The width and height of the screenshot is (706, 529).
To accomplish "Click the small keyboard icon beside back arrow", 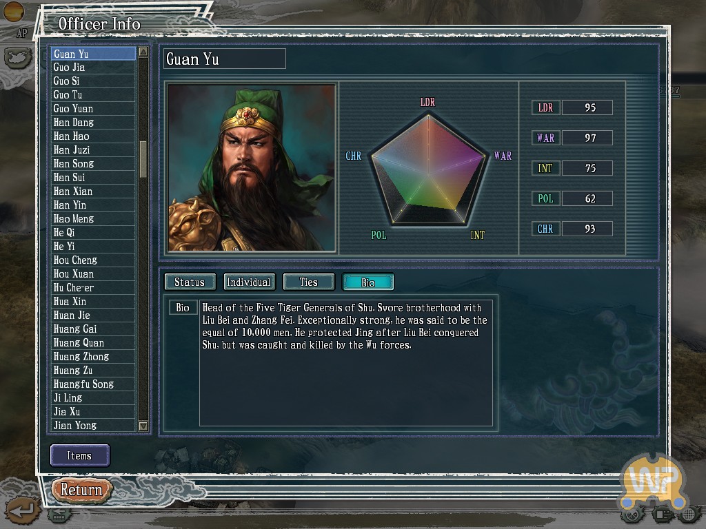I will click(x=59, y=515).
